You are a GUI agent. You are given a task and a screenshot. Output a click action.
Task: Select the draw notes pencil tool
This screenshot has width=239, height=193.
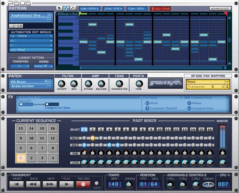pos(73,8)
